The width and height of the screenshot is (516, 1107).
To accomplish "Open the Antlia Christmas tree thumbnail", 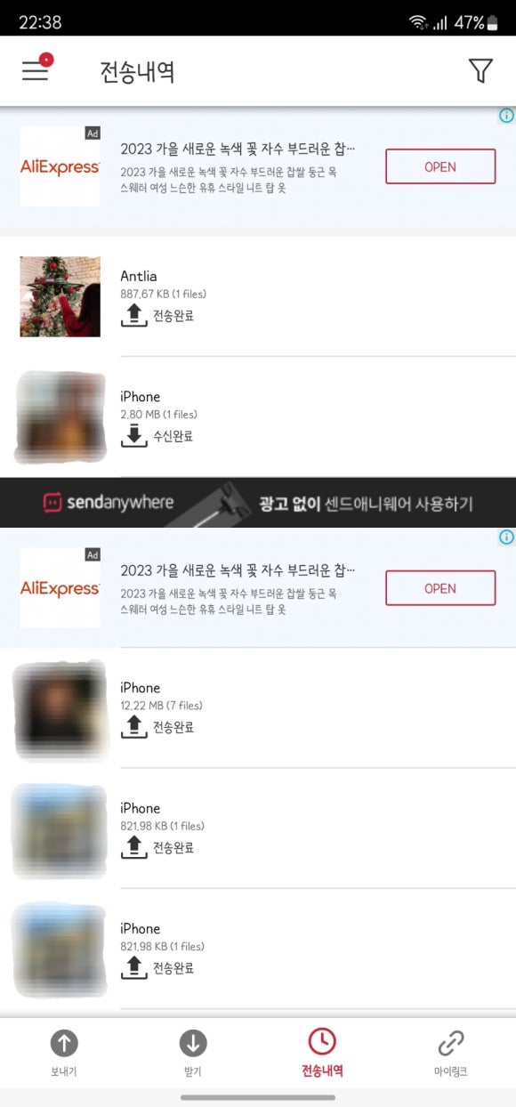I will (60, 296).
